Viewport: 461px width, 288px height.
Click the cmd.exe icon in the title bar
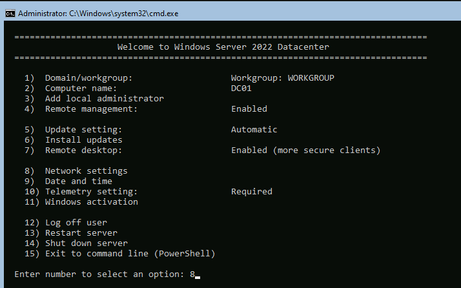tap(10, 12)
